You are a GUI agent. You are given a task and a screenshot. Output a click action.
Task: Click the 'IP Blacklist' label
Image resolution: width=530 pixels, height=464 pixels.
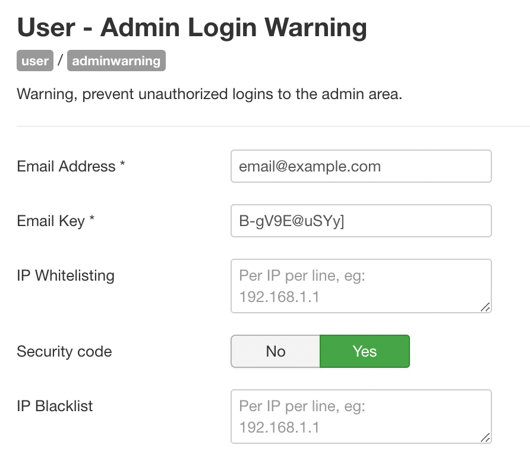(x=55, y=406)
